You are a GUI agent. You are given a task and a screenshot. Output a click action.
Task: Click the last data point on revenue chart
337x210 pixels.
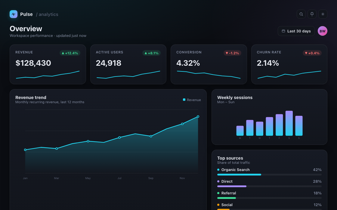(198, 117)
